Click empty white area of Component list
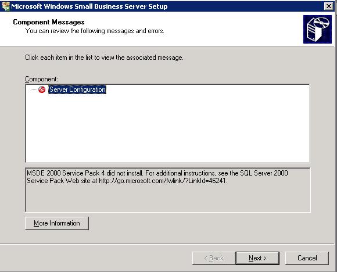The width and height of the screenshot is (337, 272). pyautogui.click(x=168, y=129)
